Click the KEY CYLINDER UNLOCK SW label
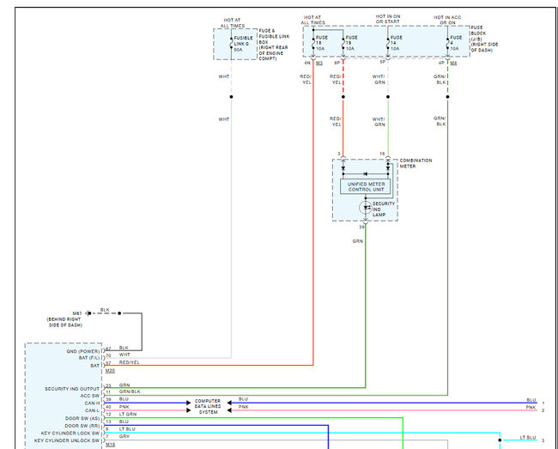Image resolution: width=558 pixels, height=449 pixels. [x=67, y=440]
